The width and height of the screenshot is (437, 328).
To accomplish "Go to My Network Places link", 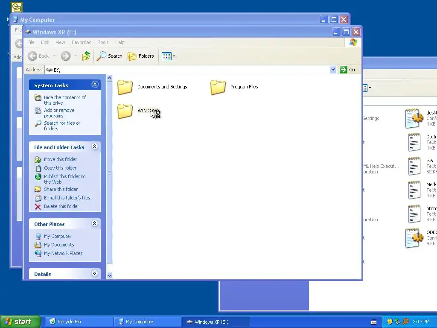I will click(x=63, y=253).
